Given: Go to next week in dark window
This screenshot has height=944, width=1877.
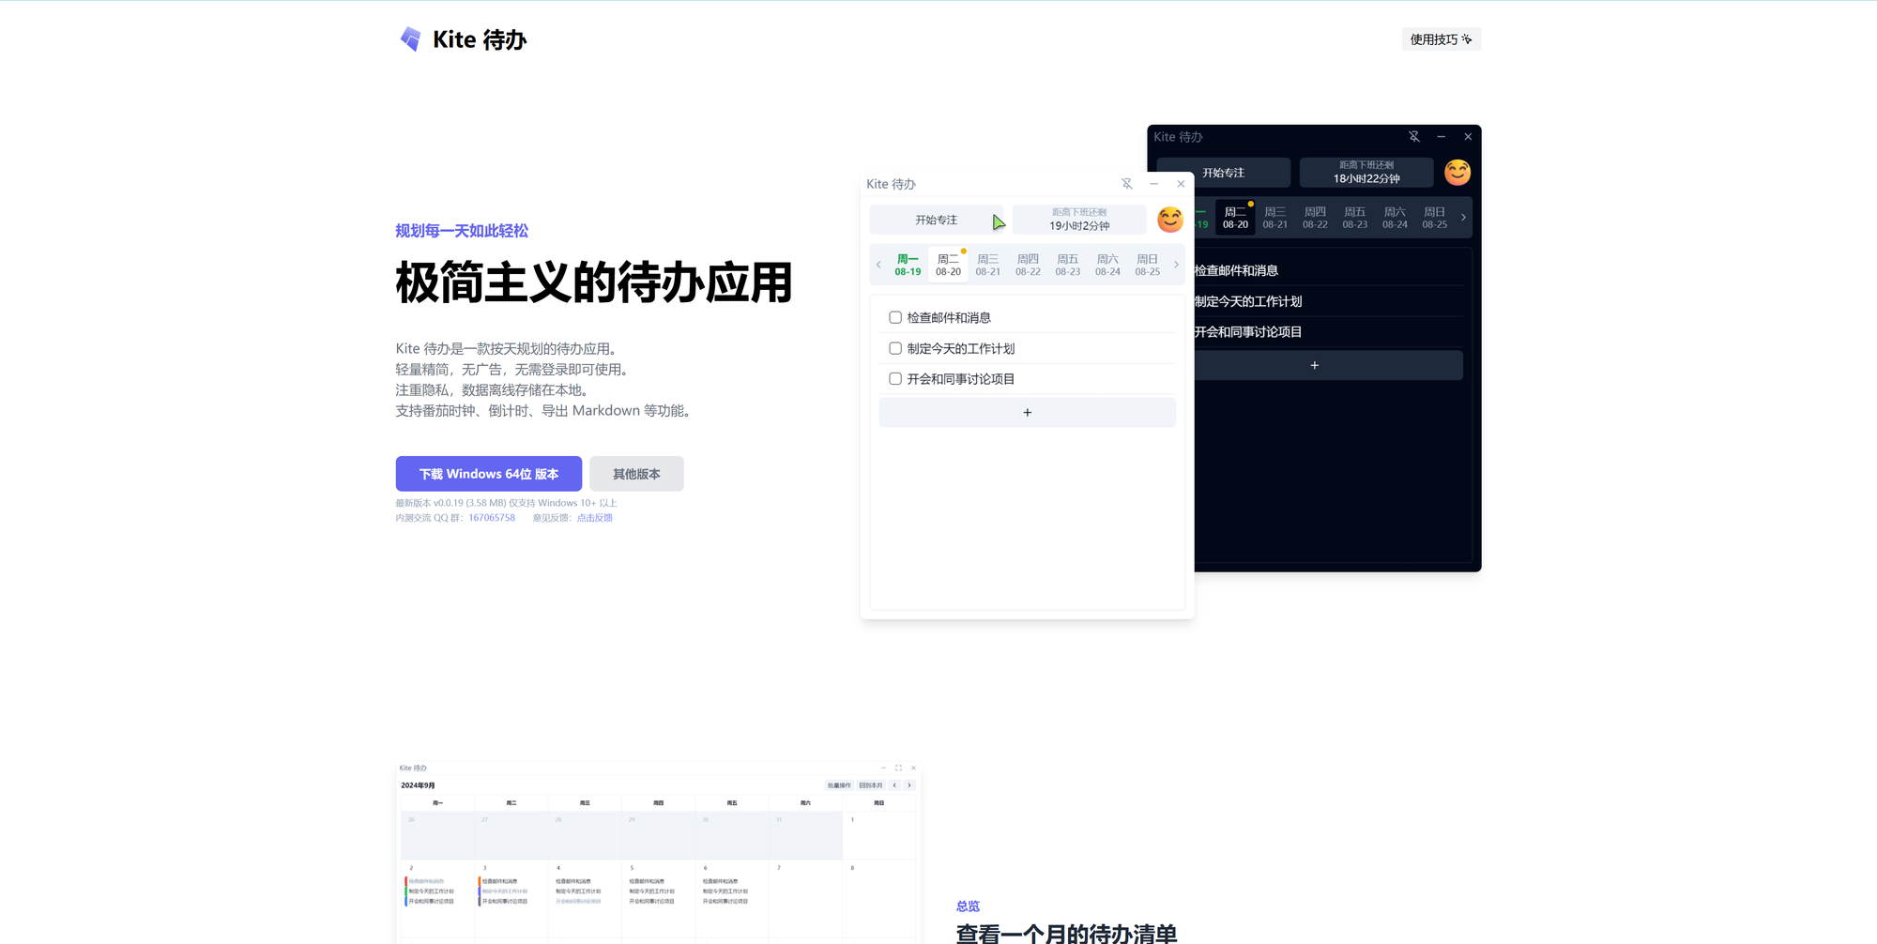Looking at the screenshot, I should click(x=1463, y=218).
